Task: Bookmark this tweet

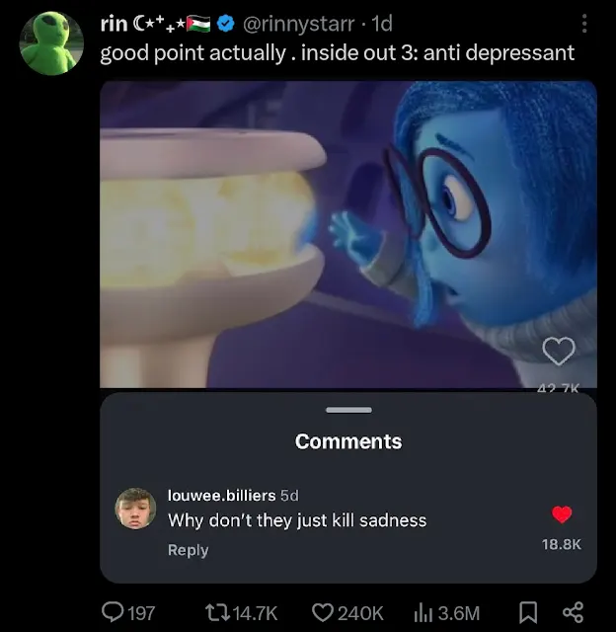Action: coord(528,612)
